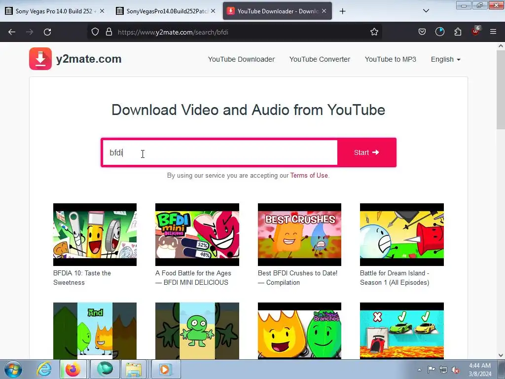
Task: Open the YouTube Converter nav link
Action: pyautogui.click(x=320, y=59)
